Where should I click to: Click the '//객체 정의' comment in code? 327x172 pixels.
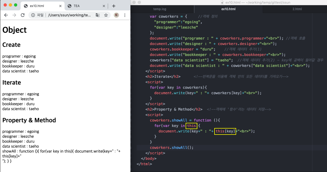click(x=208, y=16)
